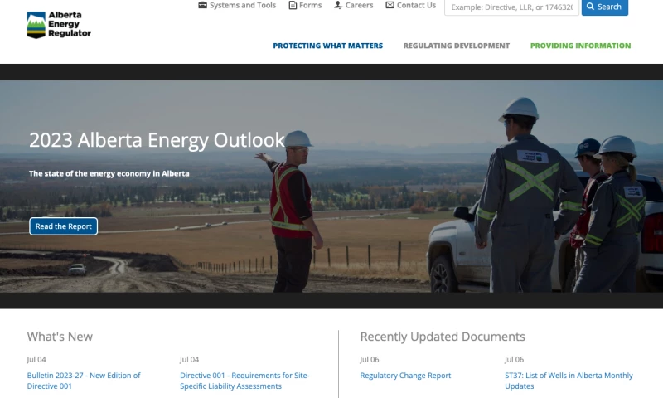
Task: Click the Jul 06 date above ST37
Action: [x=514, y=360]
